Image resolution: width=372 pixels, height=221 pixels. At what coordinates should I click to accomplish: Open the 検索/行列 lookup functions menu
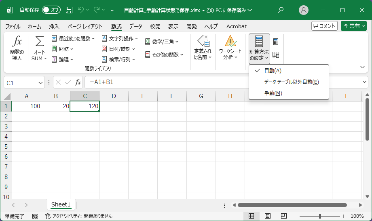(x=118, y=59)
